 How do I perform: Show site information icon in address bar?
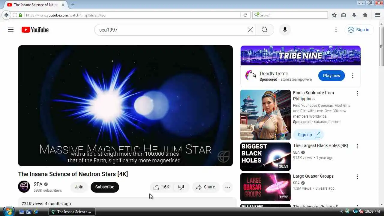coord(15,15)
